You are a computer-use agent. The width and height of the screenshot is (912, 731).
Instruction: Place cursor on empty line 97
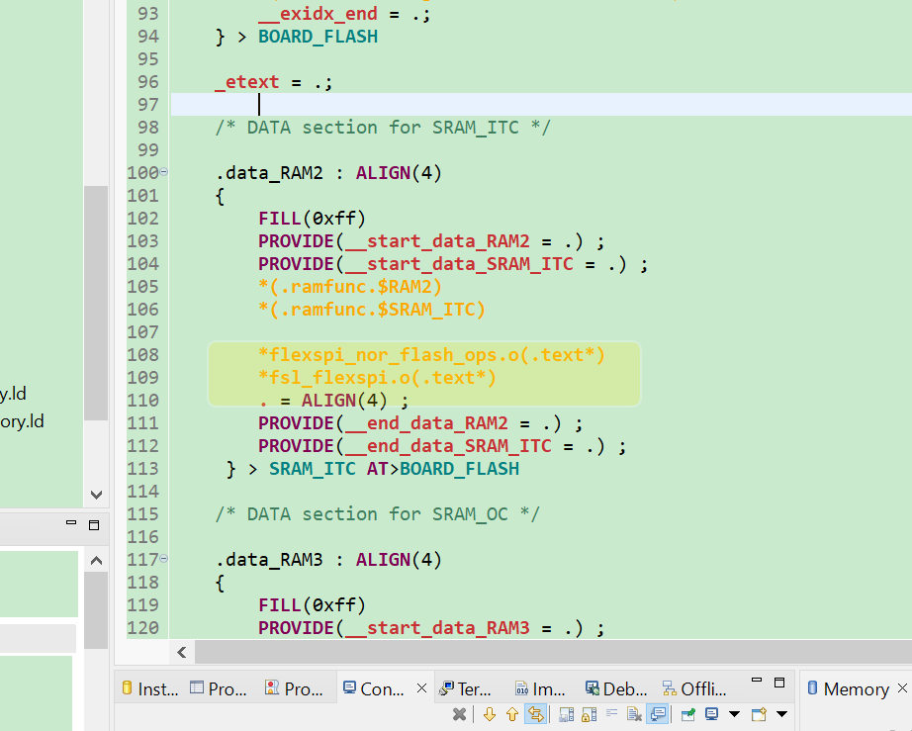(x=541, y=105)
